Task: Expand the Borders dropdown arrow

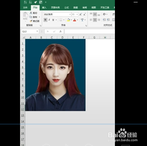Action: [64, 20]
